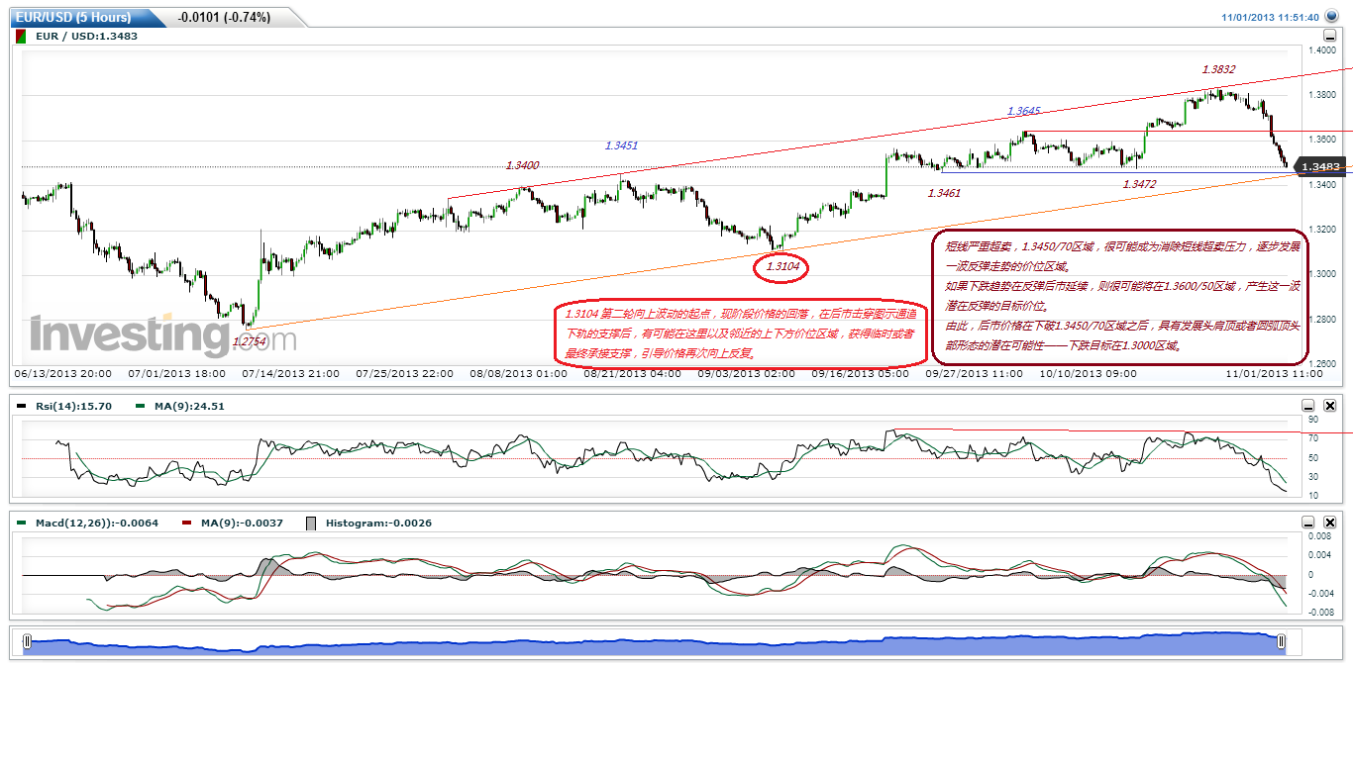Click the EUR / USD:1.3483 legend label
The image size is (1353, 763).
(x=86, y=36)
